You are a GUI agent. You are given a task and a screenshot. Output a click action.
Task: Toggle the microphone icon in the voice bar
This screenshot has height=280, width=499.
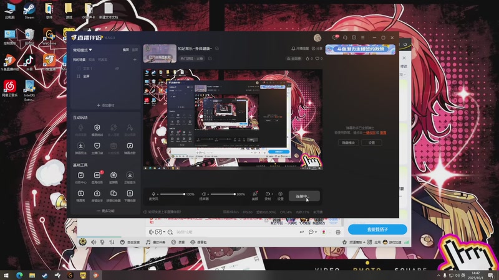pyautogui.click(x=102, y=242)
